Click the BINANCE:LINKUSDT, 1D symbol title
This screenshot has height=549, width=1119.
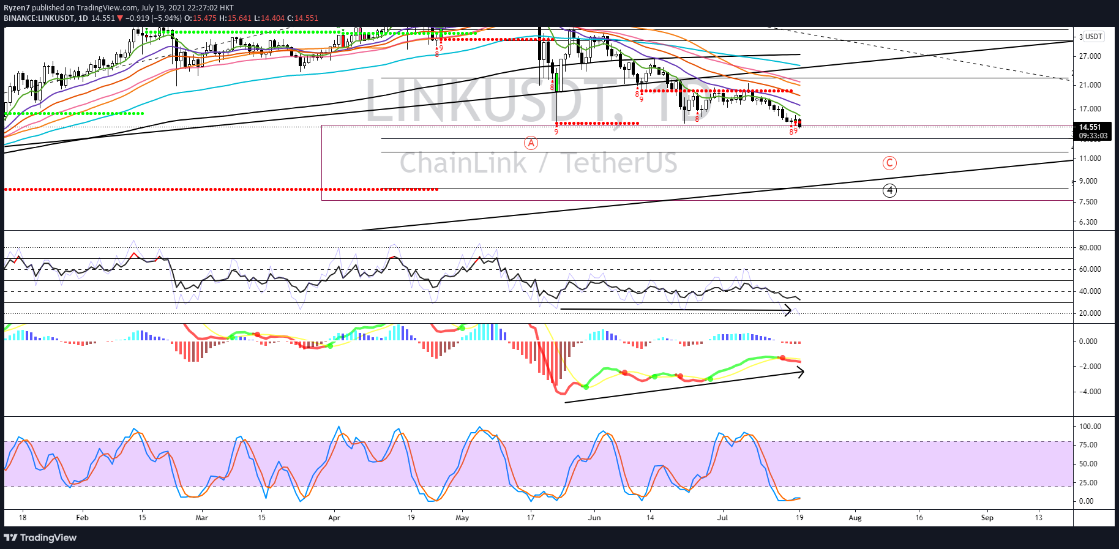46,18
